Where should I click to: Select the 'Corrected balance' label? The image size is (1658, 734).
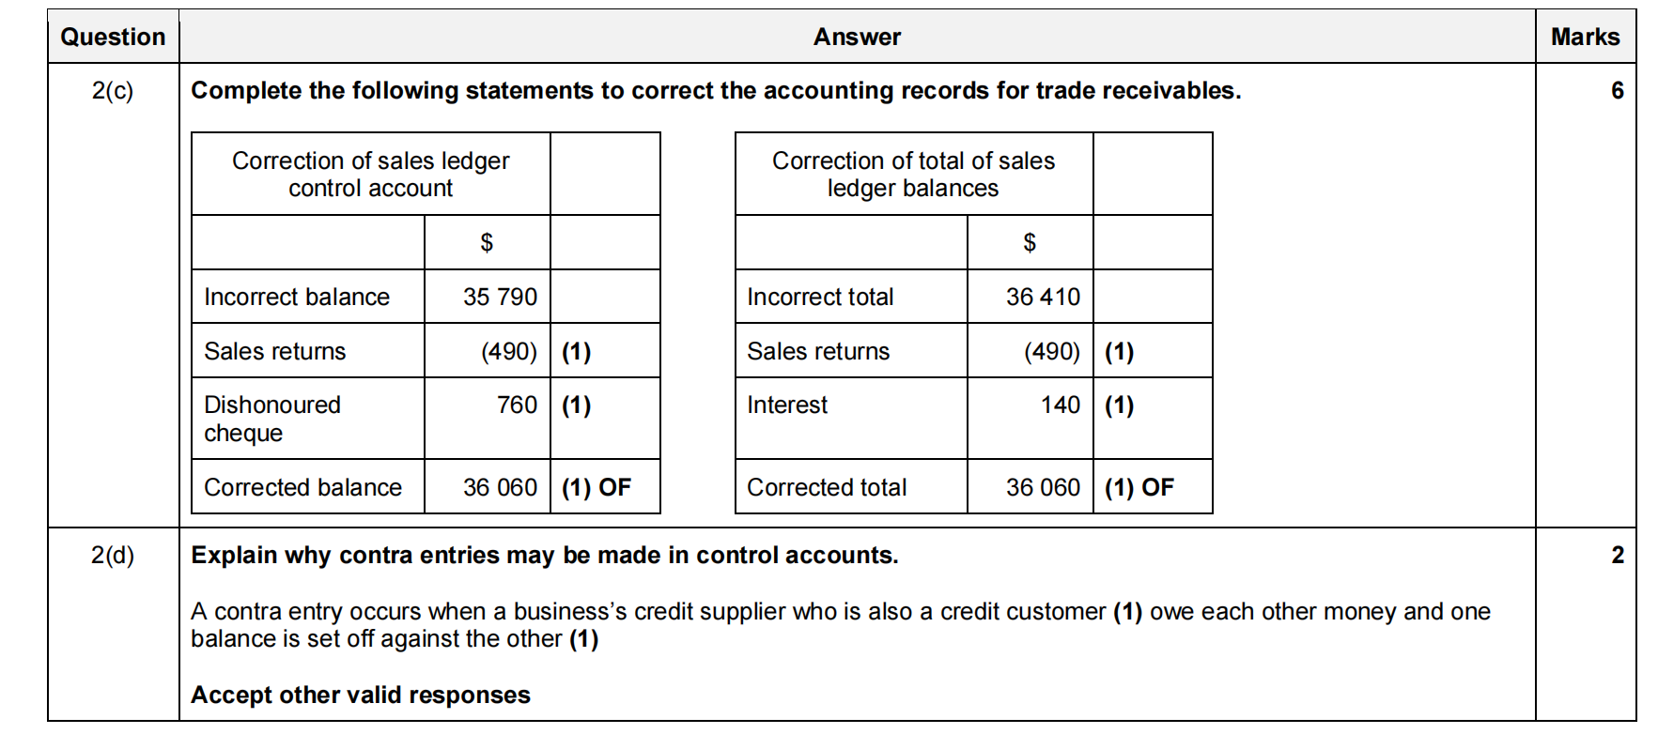[x=302, y=488]
